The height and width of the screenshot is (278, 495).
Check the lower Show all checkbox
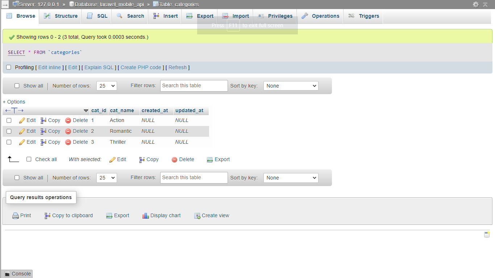coord(17,178)
